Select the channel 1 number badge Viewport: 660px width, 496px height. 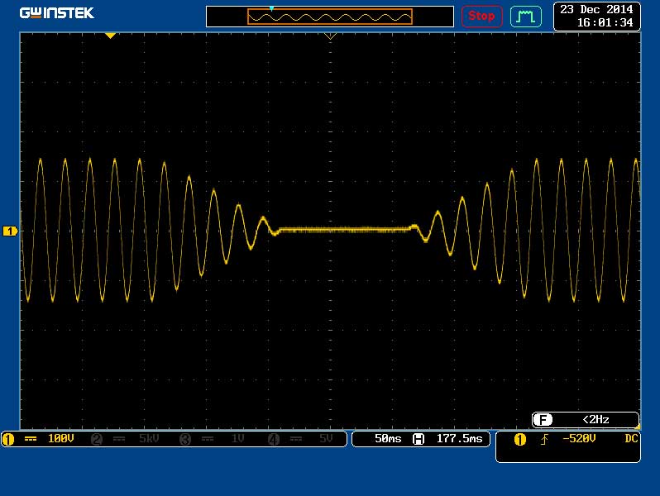[x=8, y=440]
